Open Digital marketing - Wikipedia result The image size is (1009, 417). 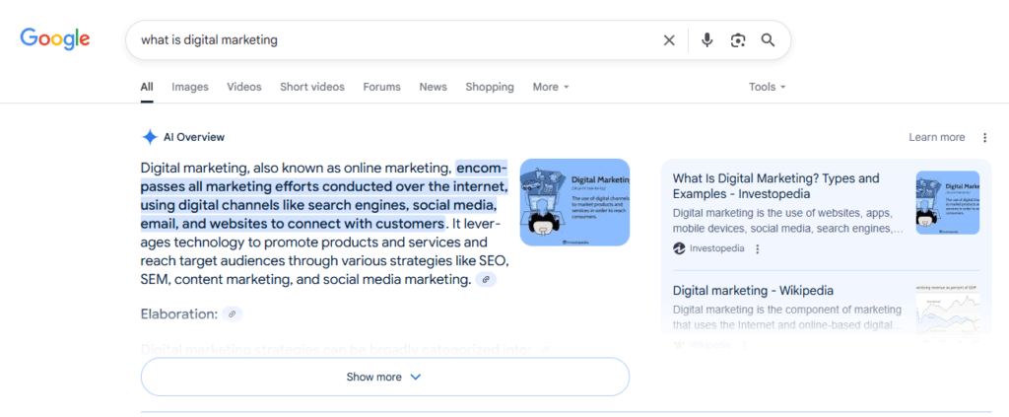[x=753, y=290]
